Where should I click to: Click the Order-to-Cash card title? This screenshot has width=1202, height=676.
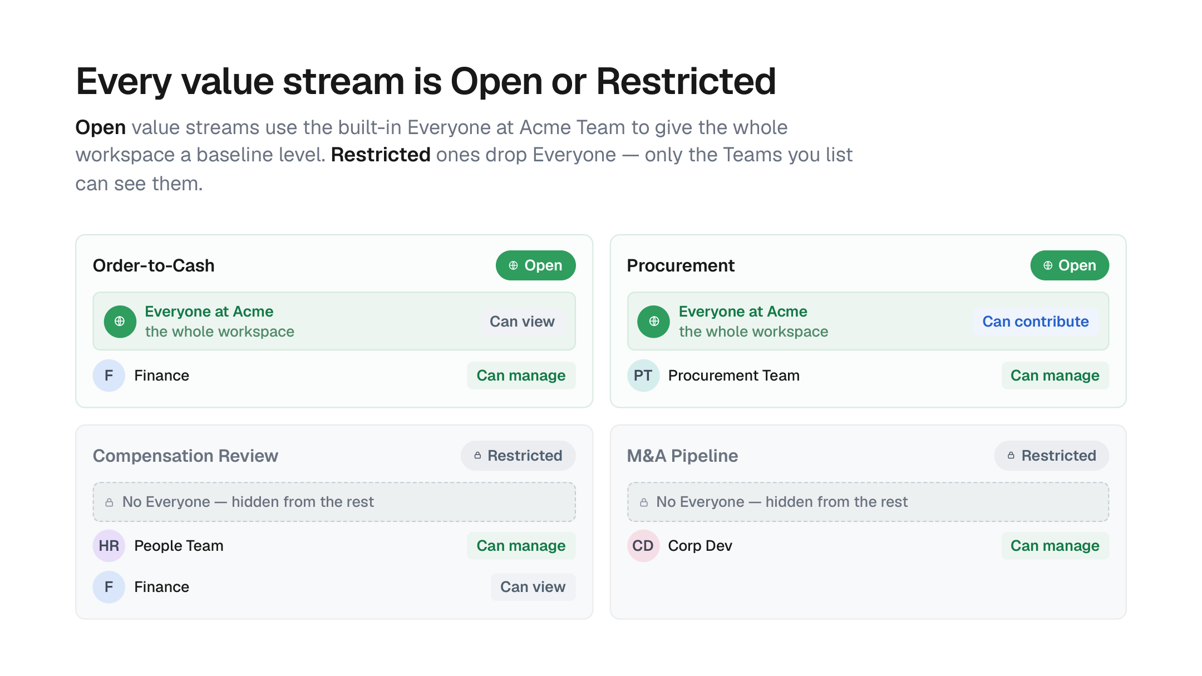(x=154, y=266)
